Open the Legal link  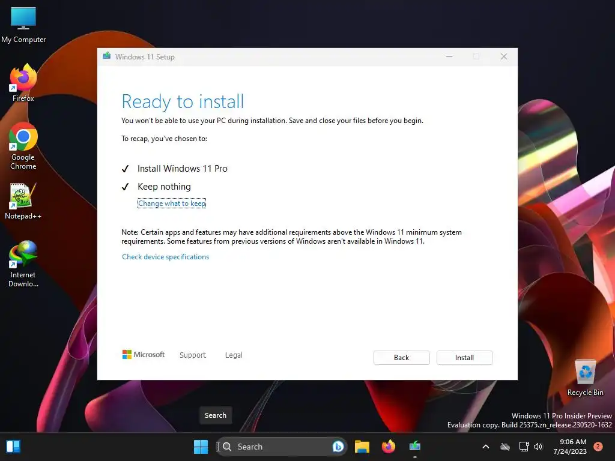pyautogui.click(x=234, y=355)
